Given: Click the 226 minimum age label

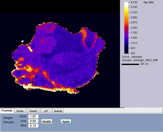Looking at the screenshot, I should (x=133, y=53).
